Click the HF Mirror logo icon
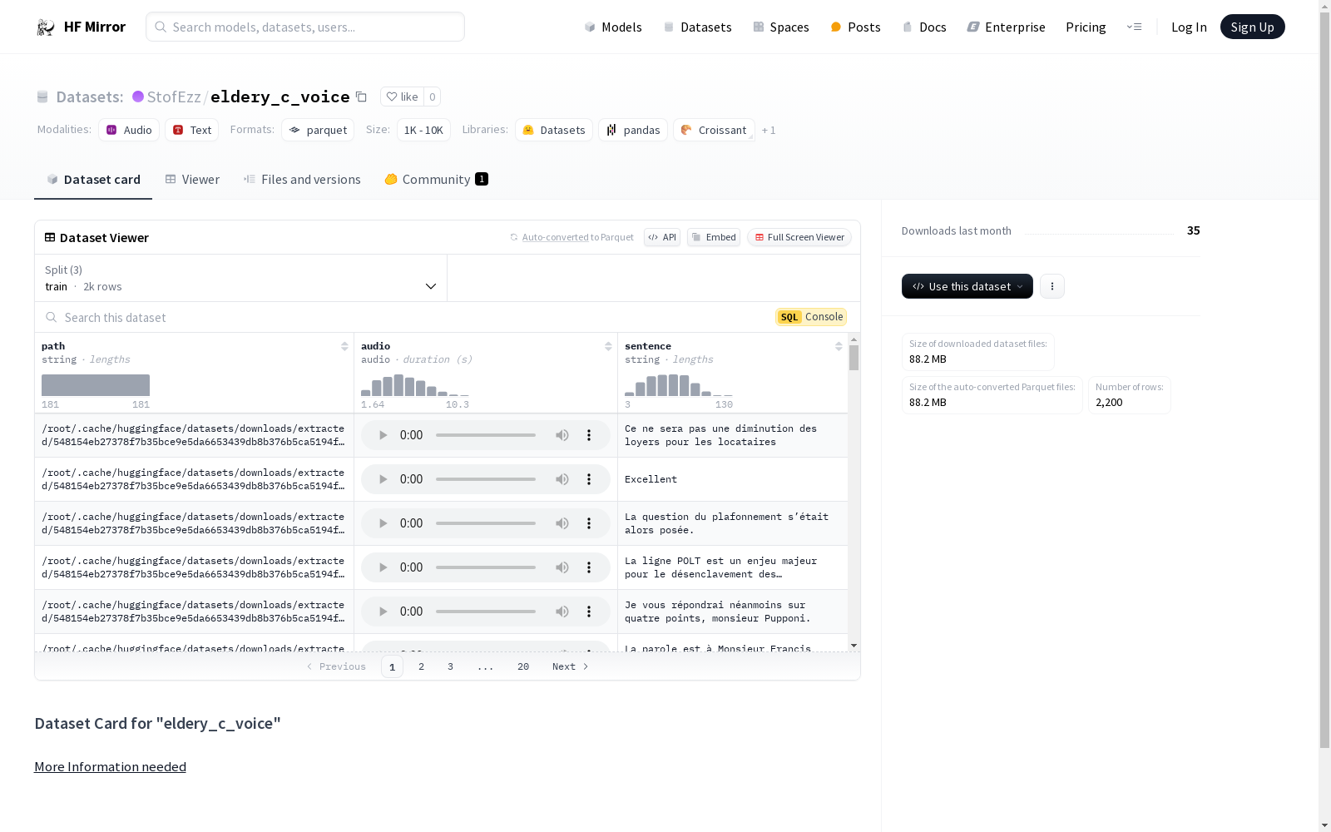Viewport: 1331px width, 832px height. pyautogui.click(x=46, y=27)
